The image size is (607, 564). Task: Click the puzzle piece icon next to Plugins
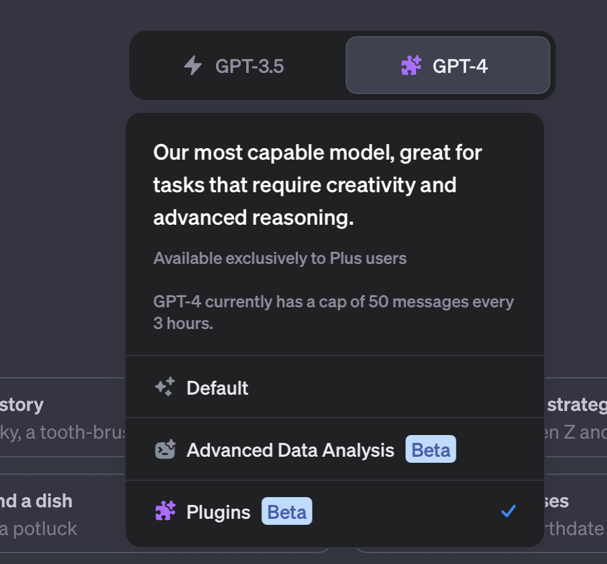[165, 511]
